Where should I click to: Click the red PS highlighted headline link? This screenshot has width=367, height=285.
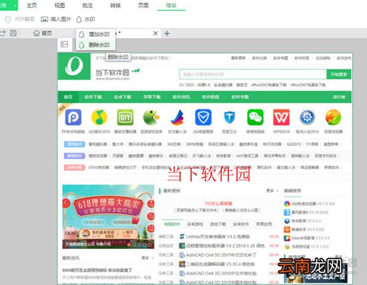click(x=219, y=204)
